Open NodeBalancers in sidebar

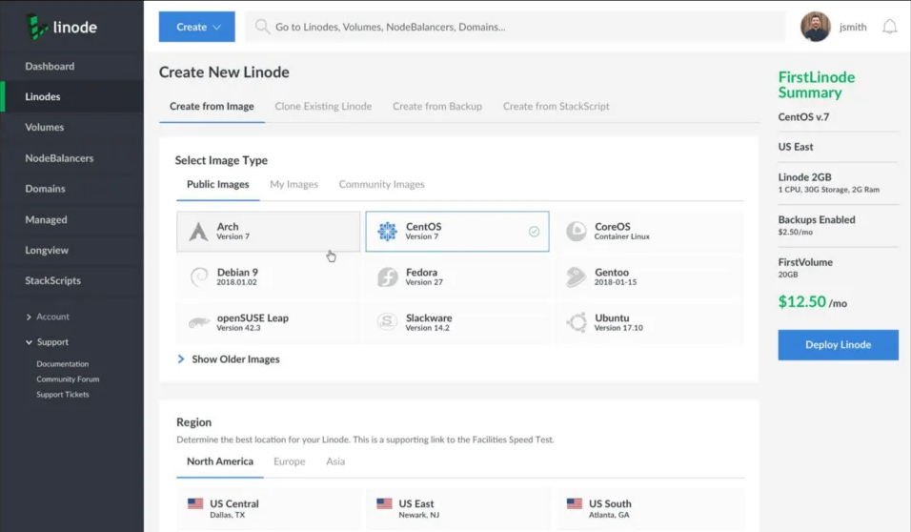coord(72,158)
